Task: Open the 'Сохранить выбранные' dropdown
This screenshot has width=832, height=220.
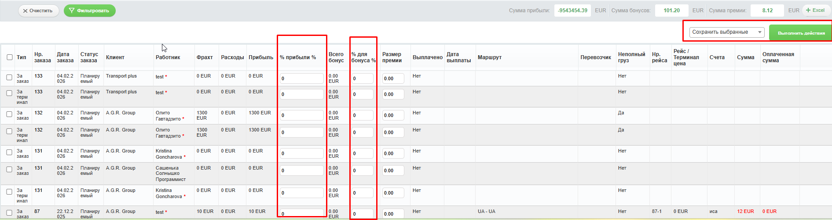Action: click(x=726, y=32)
